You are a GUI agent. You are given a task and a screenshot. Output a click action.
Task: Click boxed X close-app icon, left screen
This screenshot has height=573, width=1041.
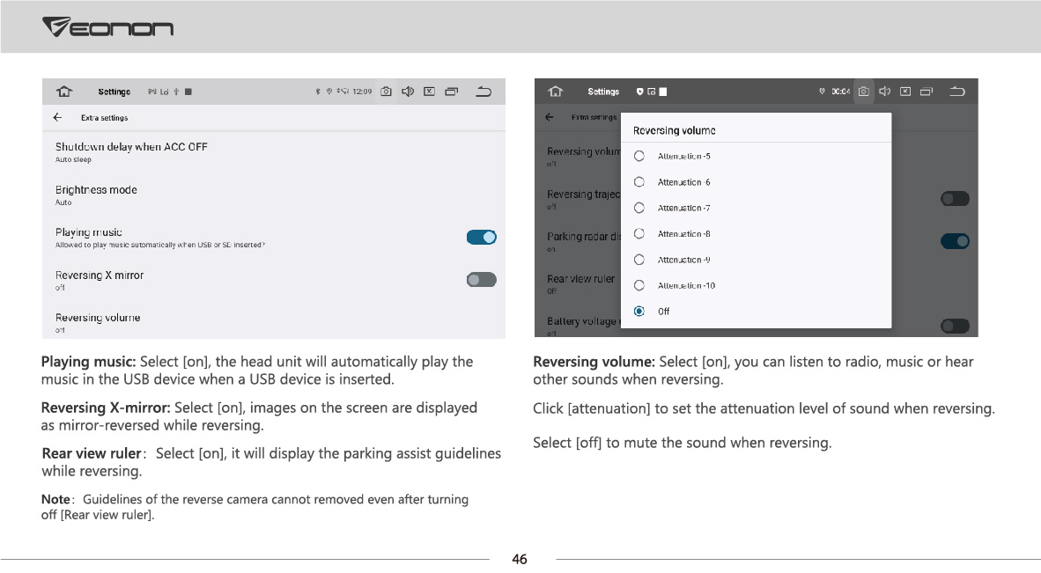430,92
